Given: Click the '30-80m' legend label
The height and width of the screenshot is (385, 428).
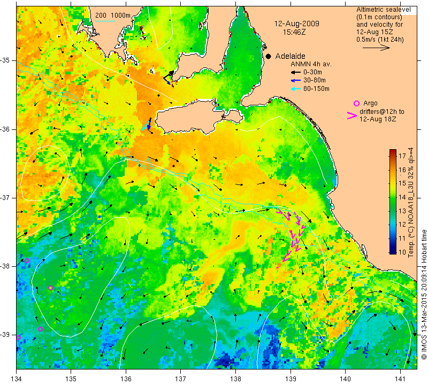Looking at the screenshot, I should coord(314,80).
